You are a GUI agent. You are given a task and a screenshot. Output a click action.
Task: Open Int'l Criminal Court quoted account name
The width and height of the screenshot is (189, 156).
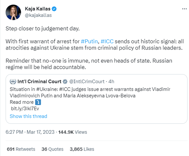click(x=40, y=82)
